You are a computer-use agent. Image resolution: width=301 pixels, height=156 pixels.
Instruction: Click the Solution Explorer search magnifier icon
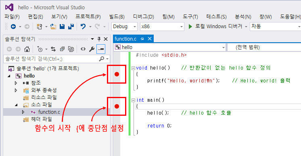(102, 59)
